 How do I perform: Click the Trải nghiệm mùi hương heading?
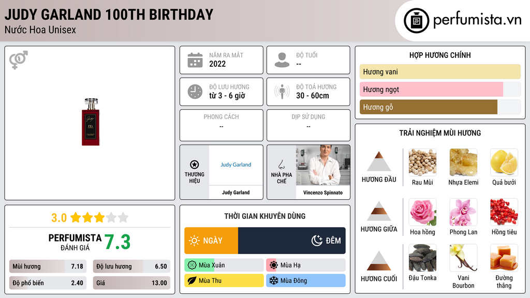click(x=440, y=133)
